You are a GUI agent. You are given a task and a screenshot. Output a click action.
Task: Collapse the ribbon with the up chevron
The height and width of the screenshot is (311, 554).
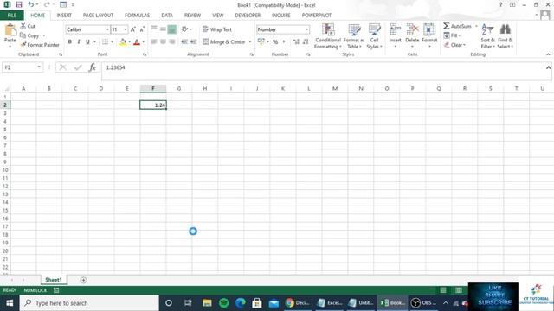pos(548,54)
